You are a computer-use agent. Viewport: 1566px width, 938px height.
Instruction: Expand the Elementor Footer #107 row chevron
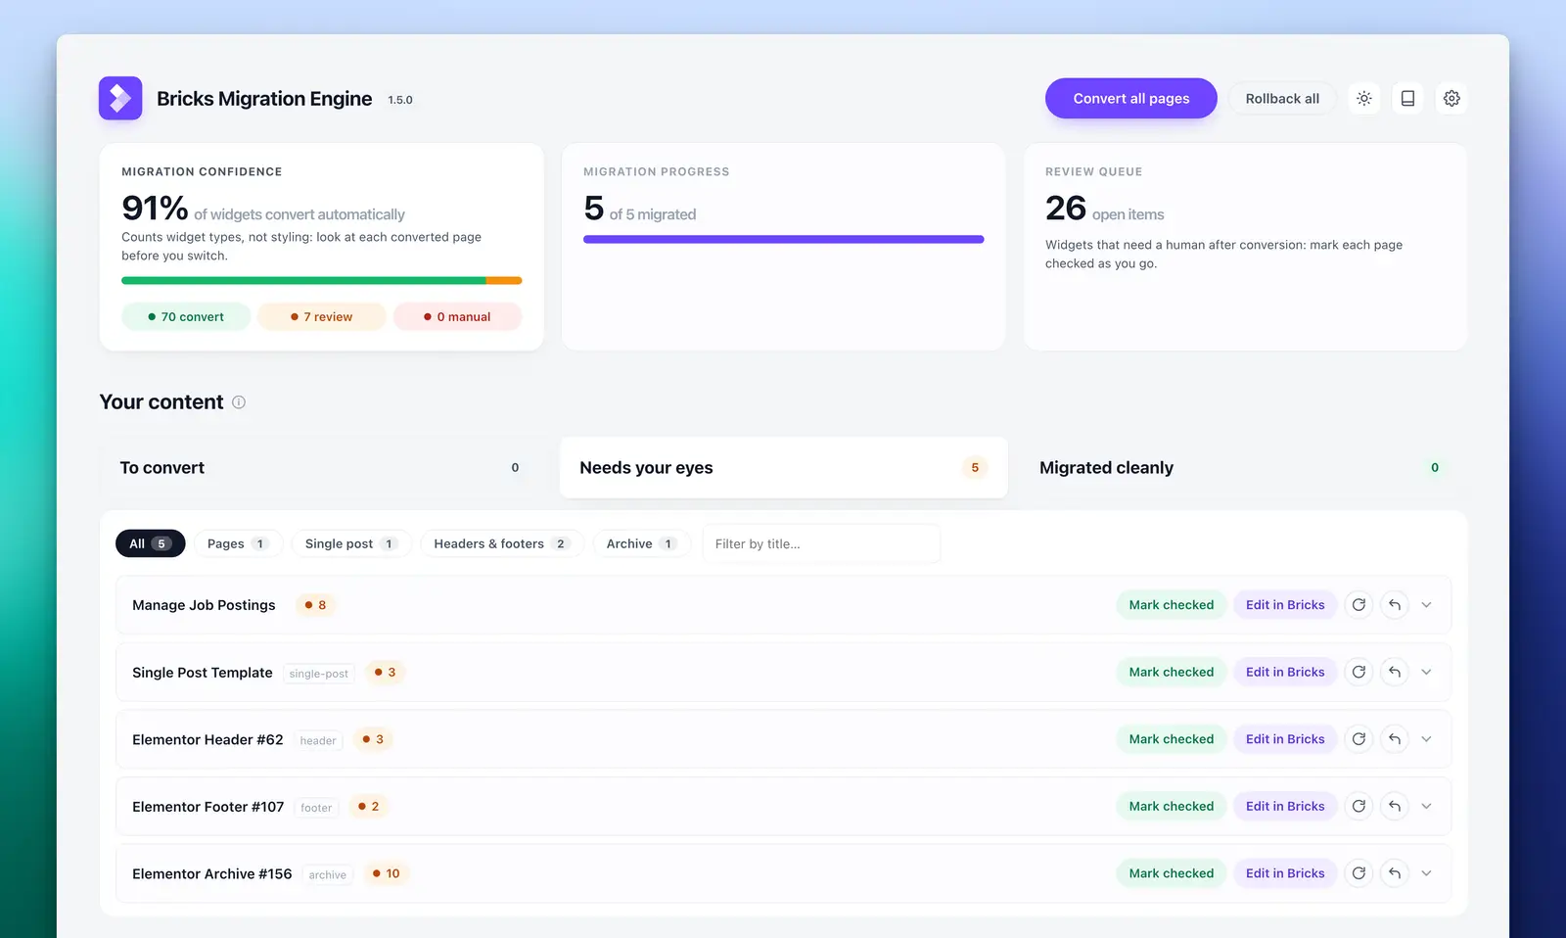[1427, 806]
